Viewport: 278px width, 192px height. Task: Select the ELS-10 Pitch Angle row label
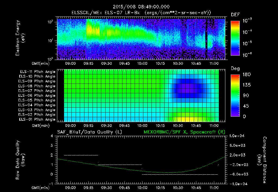coord(37,76)
